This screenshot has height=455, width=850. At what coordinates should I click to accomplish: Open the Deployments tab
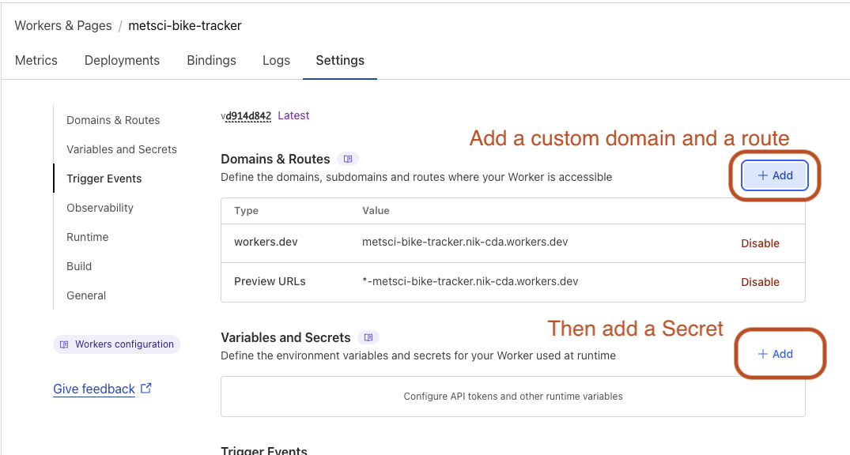tap(122, 60)
